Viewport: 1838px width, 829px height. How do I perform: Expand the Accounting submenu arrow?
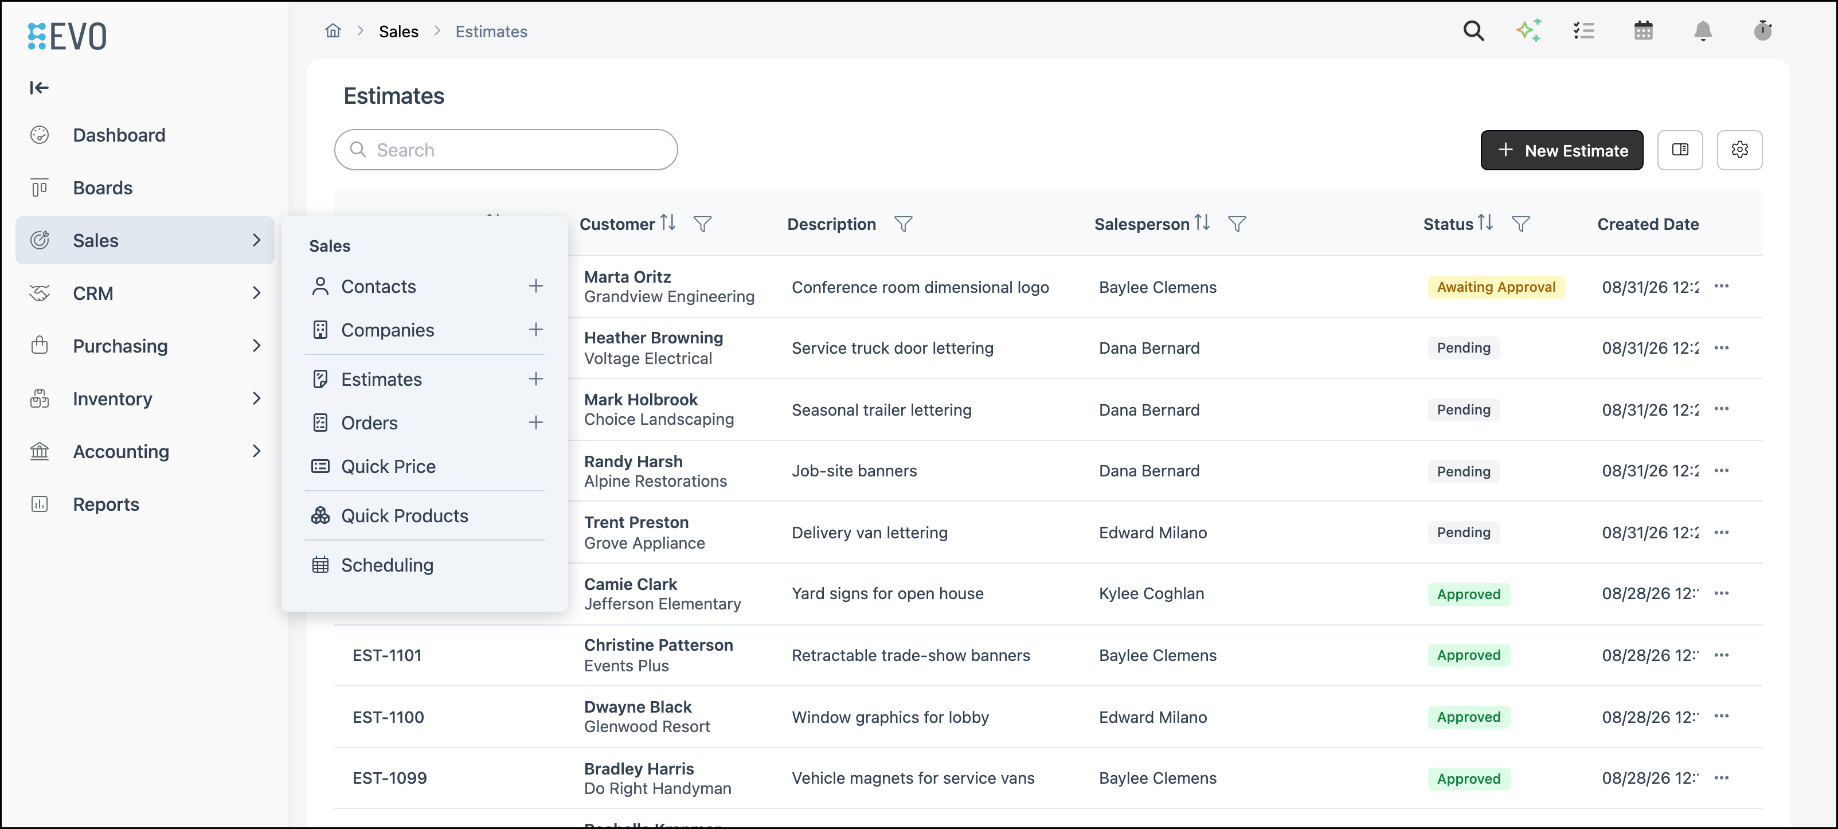[x=257, y=452]
